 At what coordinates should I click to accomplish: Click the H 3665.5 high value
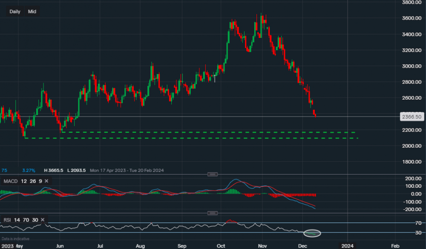point(53,170)
